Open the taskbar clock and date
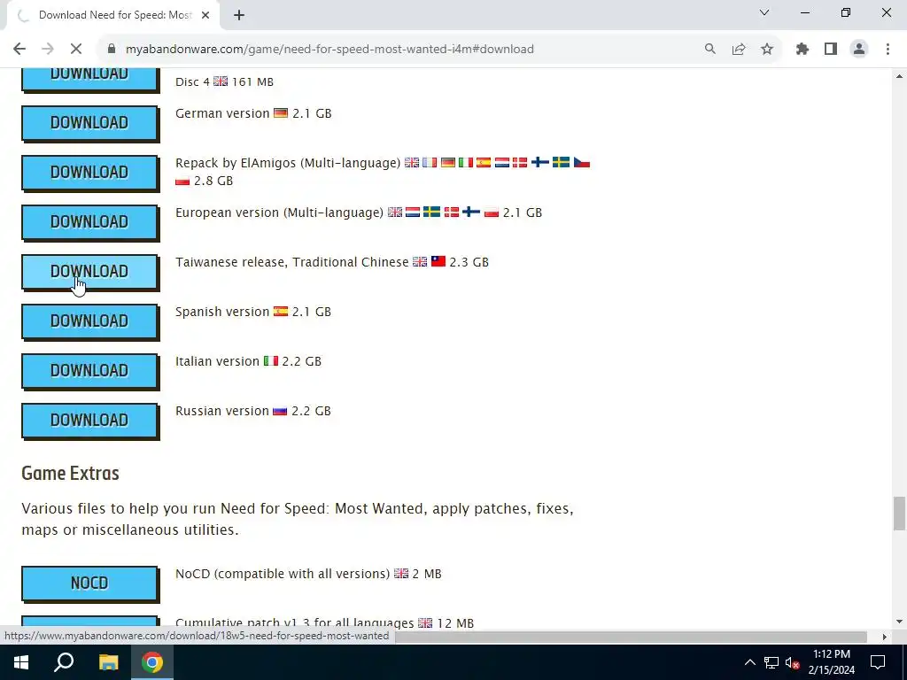 click(x=831, y=662)
